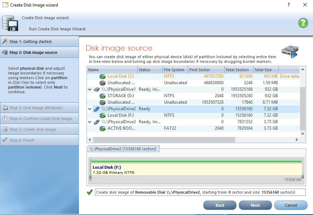Screen dimensions: 313x215
Task: Click the PhysicalDrive2 disk icon
Action: [x=96, y=108]
